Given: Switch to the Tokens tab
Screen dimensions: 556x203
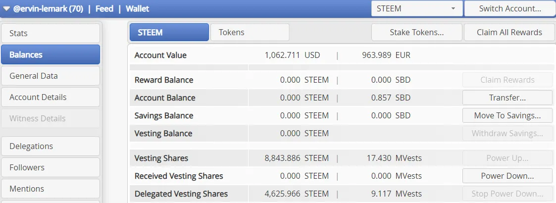Looking at the screenshot, I should (250, 32).
